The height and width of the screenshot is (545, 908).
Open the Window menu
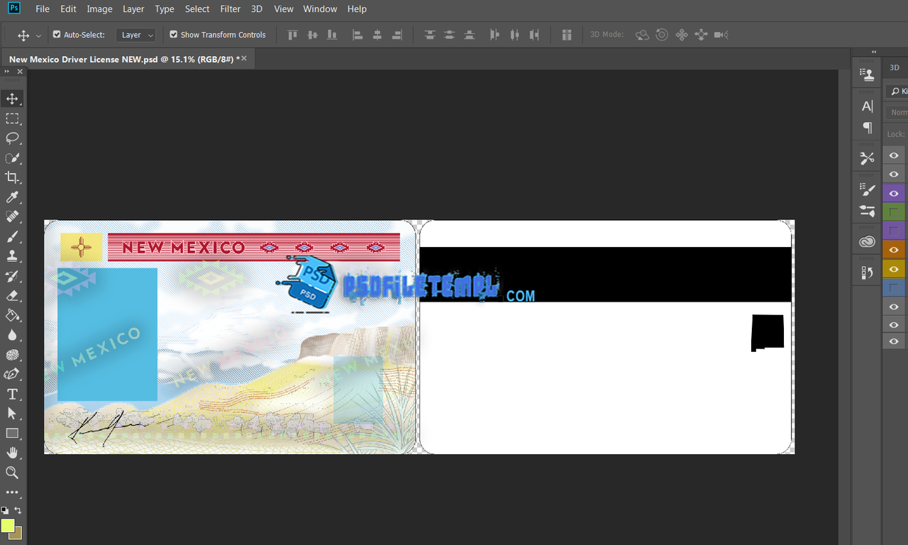pyautogui.click(x=320, y=9)
